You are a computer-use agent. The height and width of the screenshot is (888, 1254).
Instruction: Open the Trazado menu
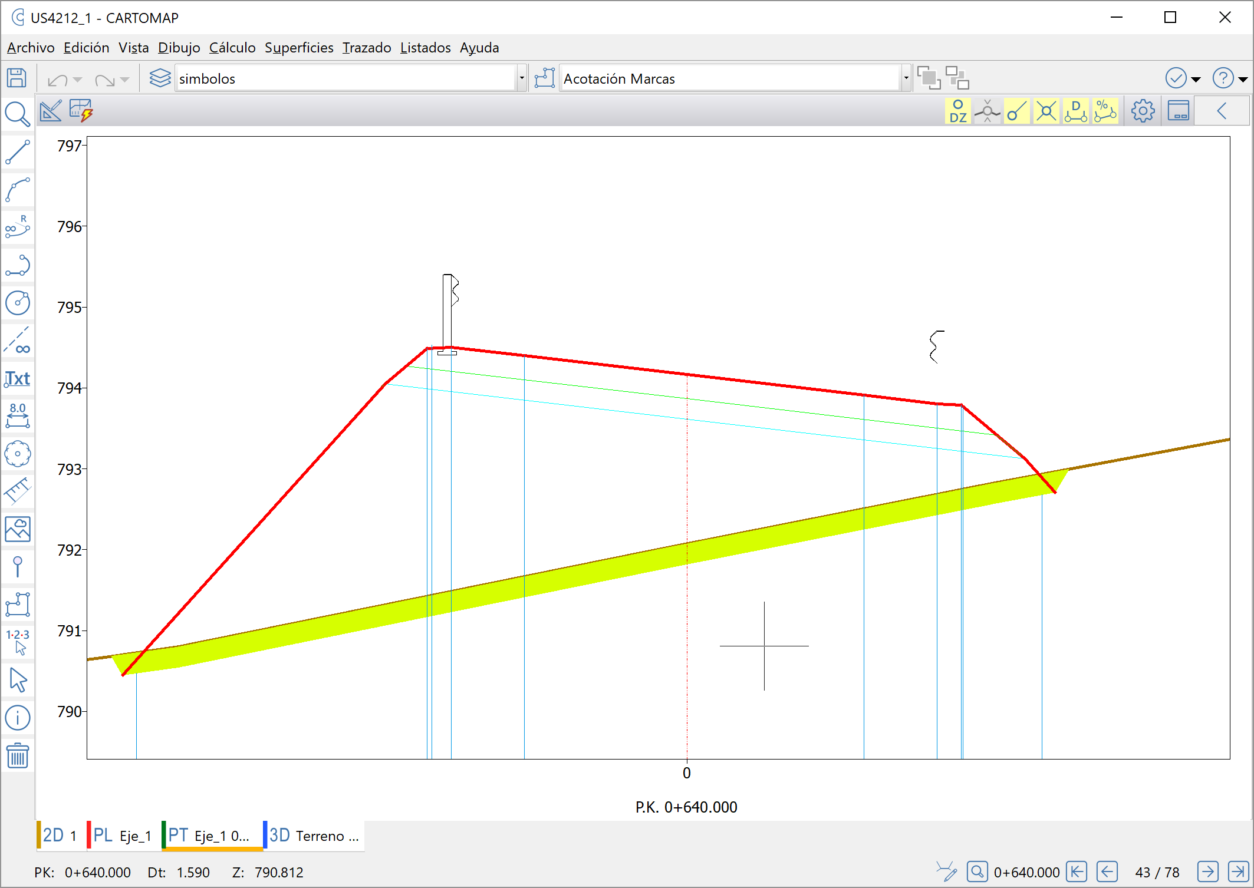(367, 48)
